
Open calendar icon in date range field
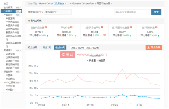98,48
